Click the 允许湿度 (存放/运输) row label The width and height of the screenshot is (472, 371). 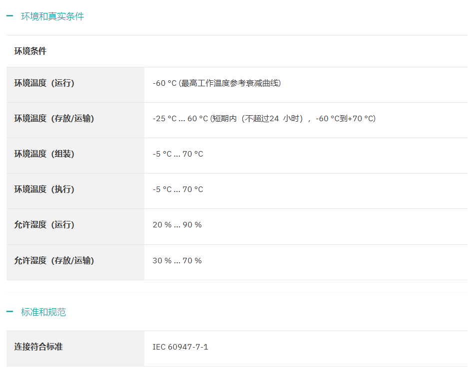click(54, 261)
